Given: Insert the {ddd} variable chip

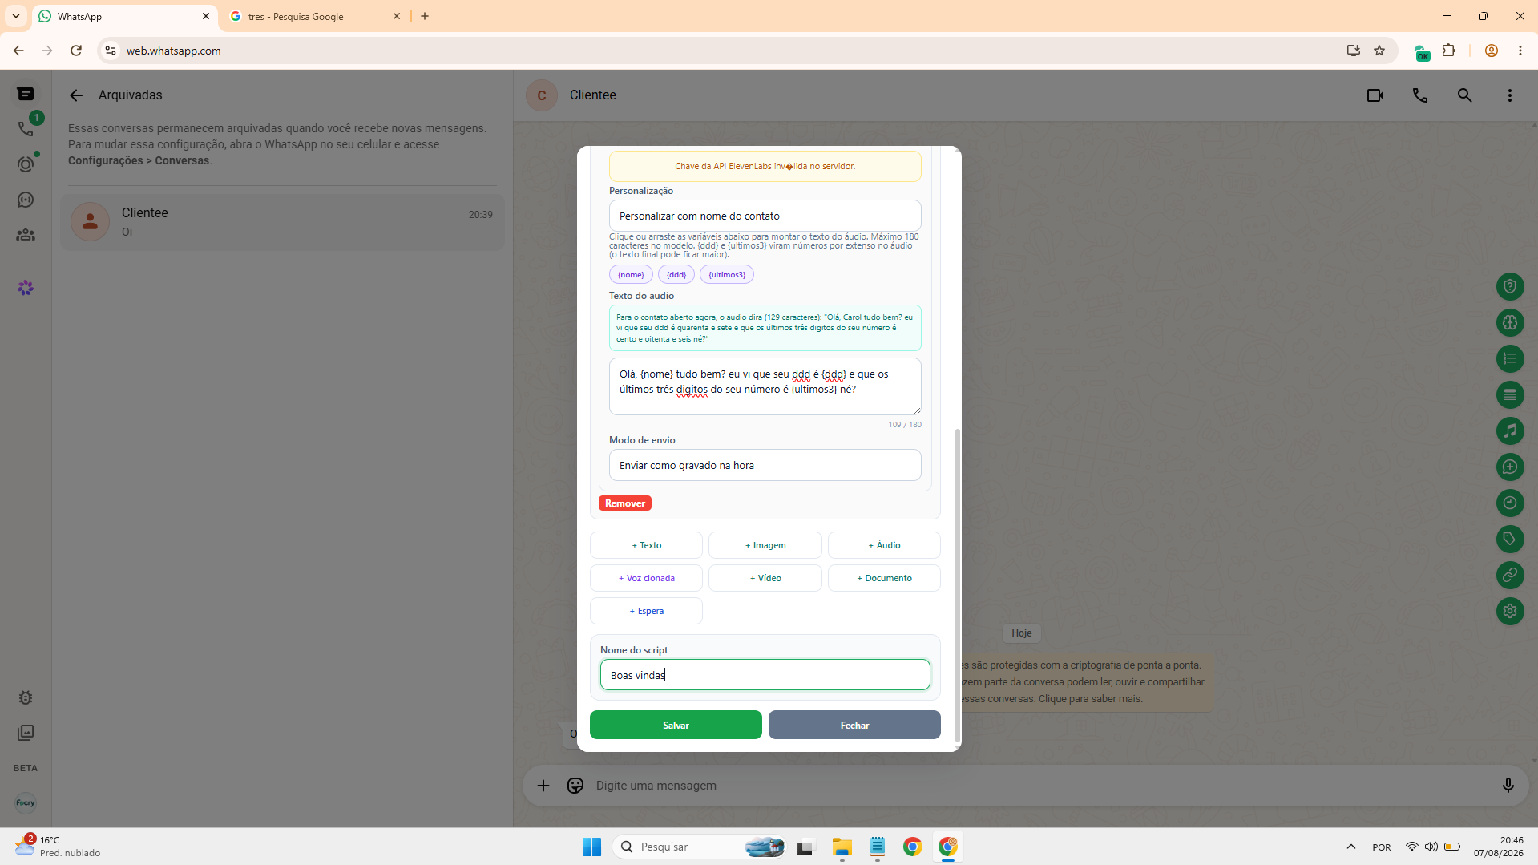Looking at the screenshot, I should coord(676,274).
